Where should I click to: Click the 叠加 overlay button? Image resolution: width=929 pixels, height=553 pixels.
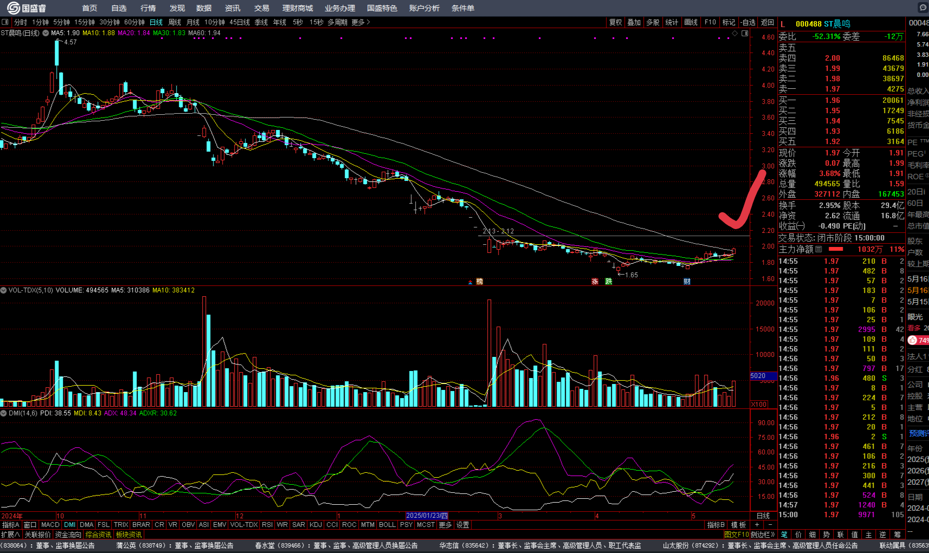click(634, 22)
